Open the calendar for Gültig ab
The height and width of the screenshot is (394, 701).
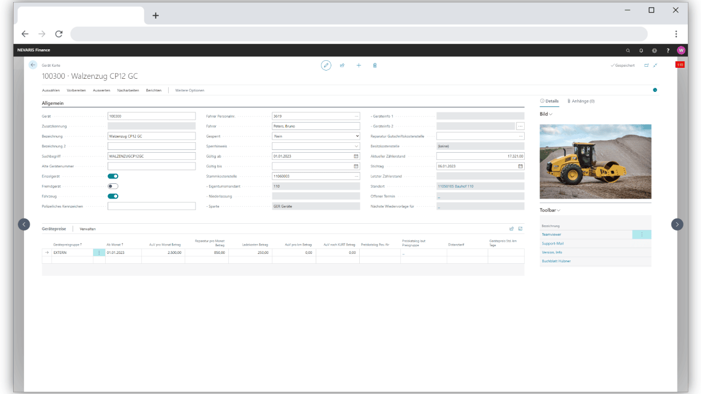[356, 156]
